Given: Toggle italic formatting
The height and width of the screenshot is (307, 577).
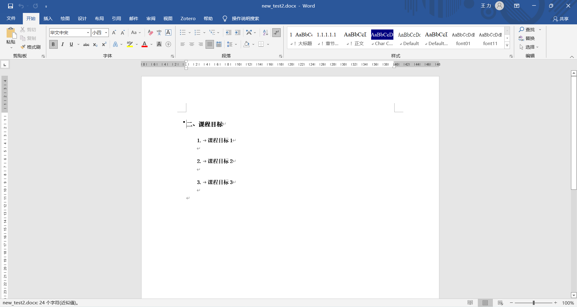Looking at the screenshot, I should (63, 44).
